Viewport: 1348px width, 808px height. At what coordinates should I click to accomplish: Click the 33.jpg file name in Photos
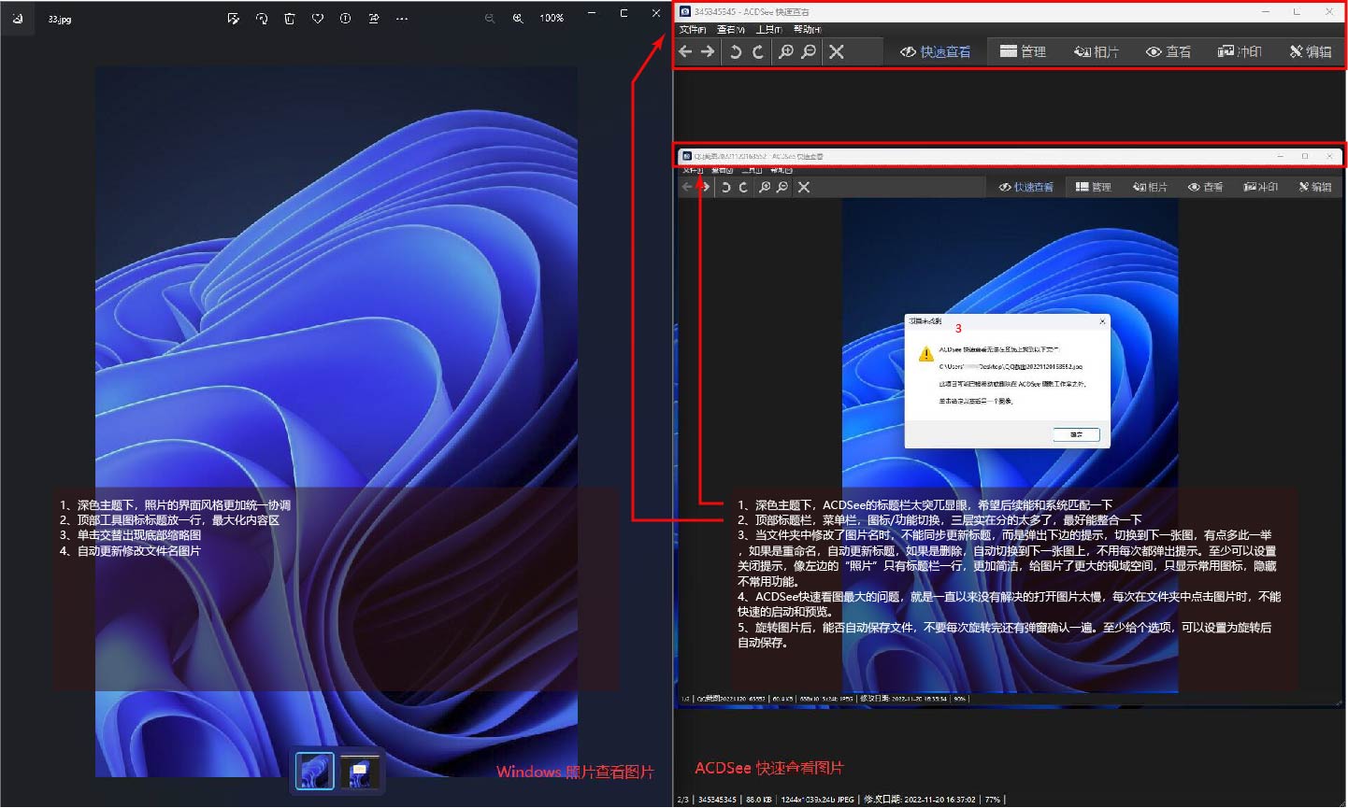pos(60,20)
